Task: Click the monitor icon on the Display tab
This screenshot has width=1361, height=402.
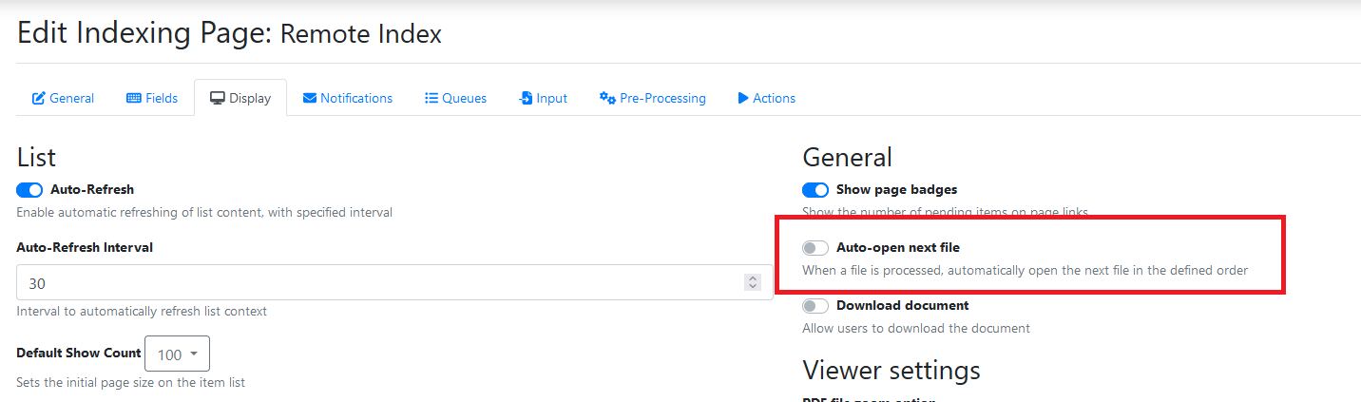Action: tap(218, 99)
